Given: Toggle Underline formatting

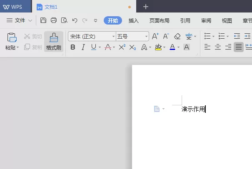Looking at the screenshot, I should tap(94, 47).
